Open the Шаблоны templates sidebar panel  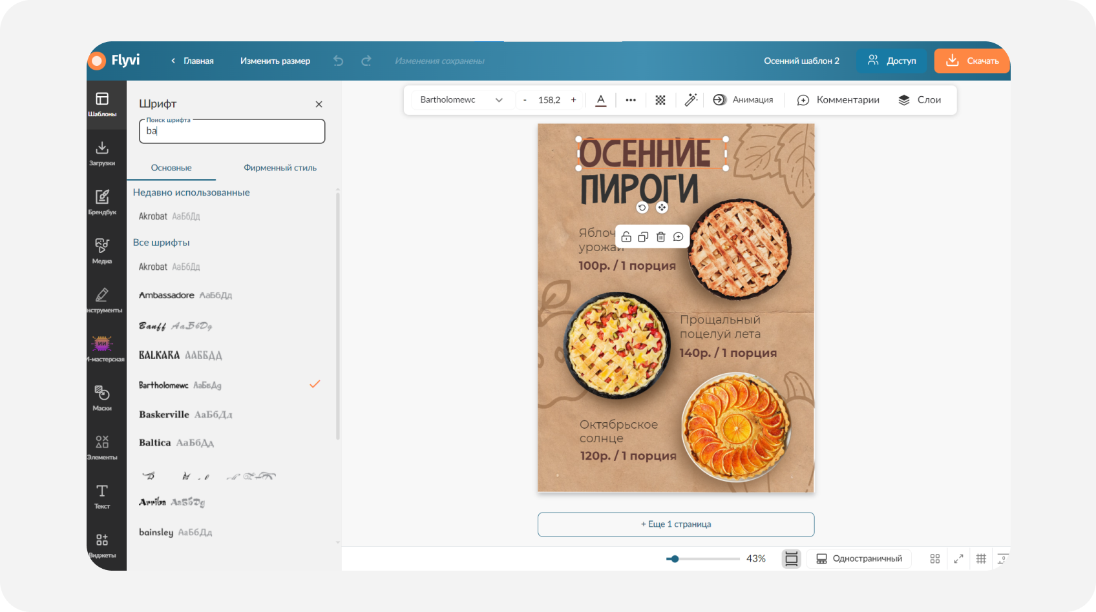[102, 105]
